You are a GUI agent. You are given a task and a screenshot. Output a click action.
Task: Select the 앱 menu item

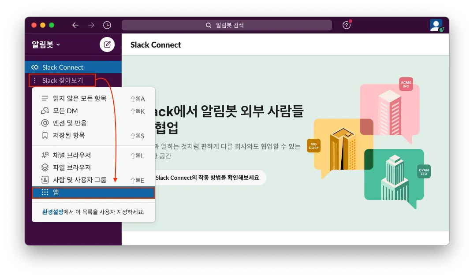[93, 193]
